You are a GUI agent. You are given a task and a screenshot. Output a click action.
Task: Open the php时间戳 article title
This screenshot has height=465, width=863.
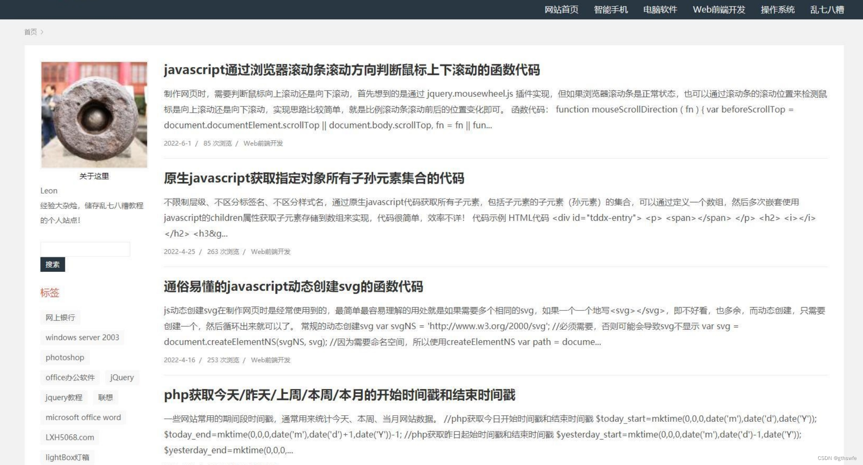click(x=340, y=395)
